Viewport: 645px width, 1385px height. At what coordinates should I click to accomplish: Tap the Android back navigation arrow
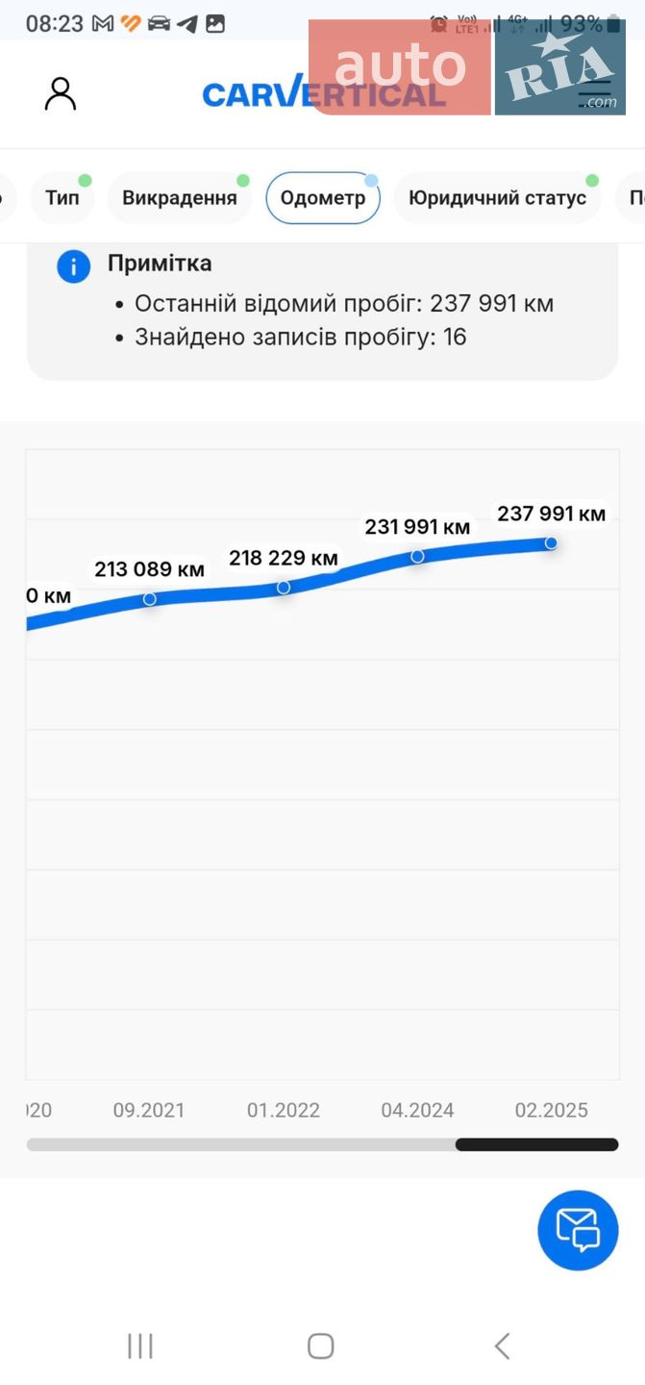tap(502, 1346)
